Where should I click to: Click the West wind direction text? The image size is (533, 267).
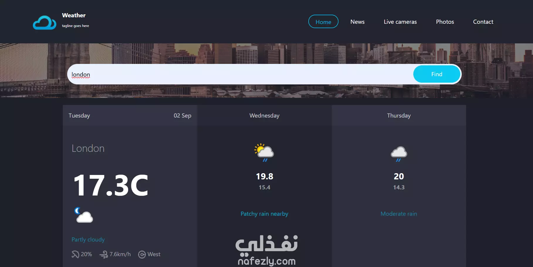[x=154, y=254]
